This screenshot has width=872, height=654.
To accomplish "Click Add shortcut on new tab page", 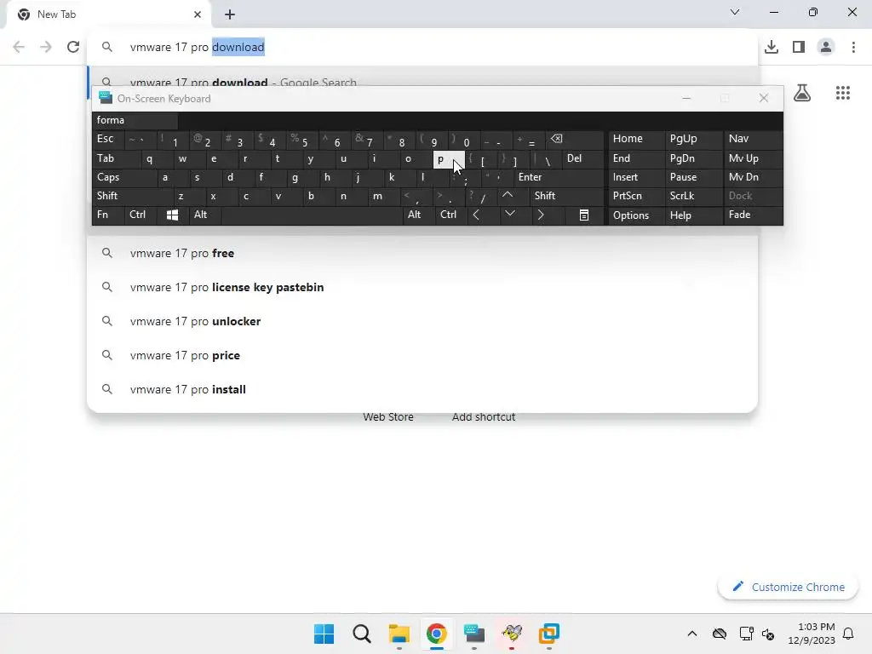I will (x=484, y=416).
